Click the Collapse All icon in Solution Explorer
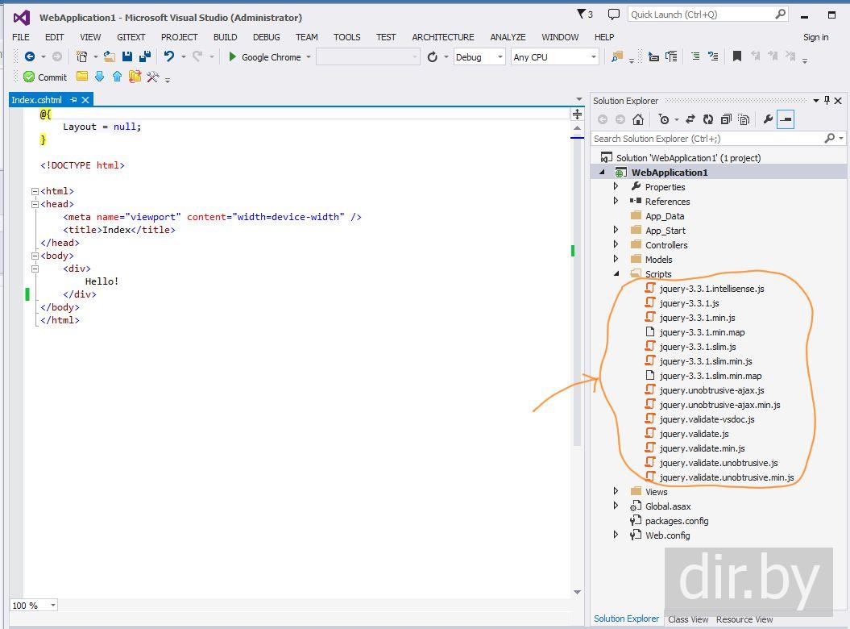 [x=725, y=119]
